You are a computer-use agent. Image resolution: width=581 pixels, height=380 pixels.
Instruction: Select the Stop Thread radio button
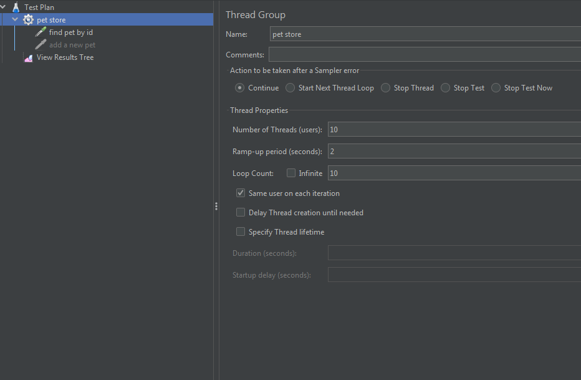[385, 88]
